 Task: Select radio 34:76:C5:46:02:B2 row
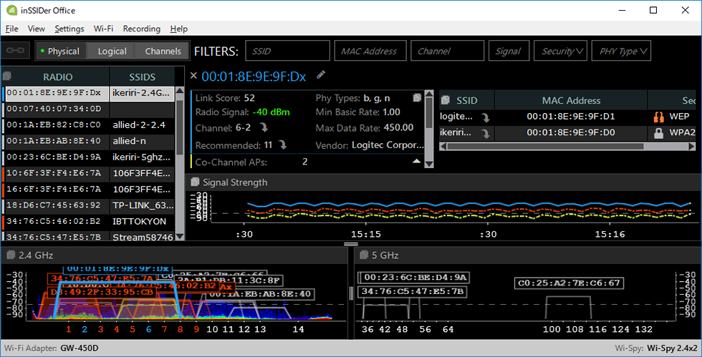click(87, 222)
